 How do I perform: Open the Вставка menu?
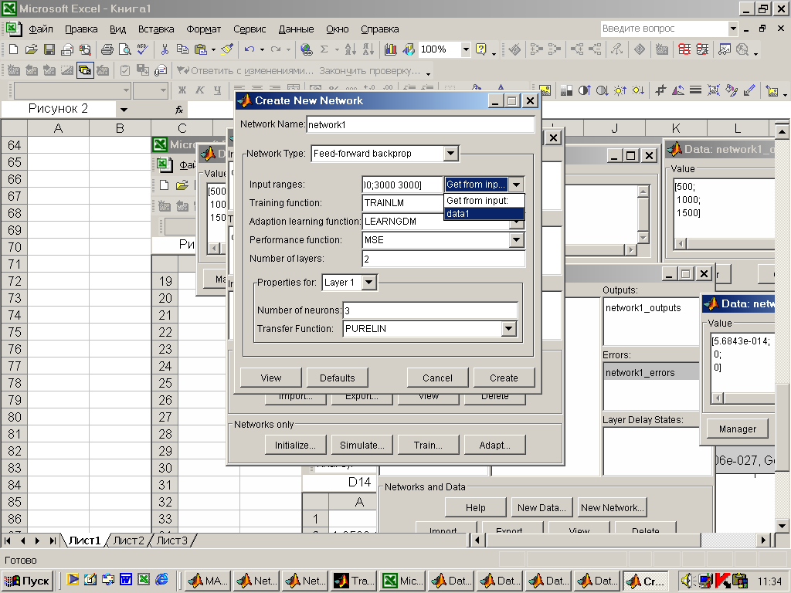(x=156, y=29)
